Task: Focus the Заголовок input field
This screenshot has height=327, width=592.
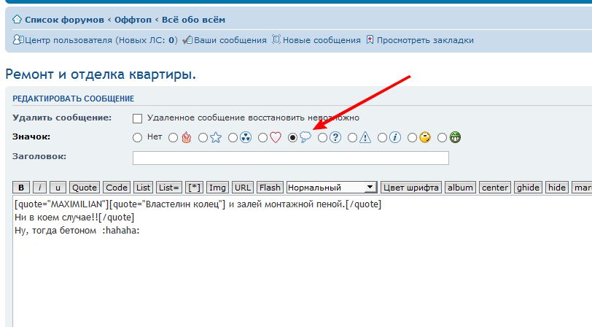Action: 291,158
